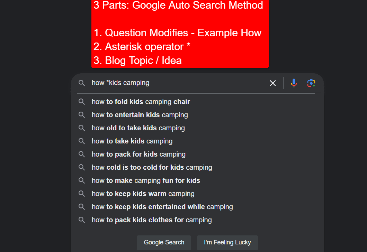Viewport: 367px width, 252px height.
Task: Select suggestion 'how to entertain kids camping'
Action: (140, 114)
